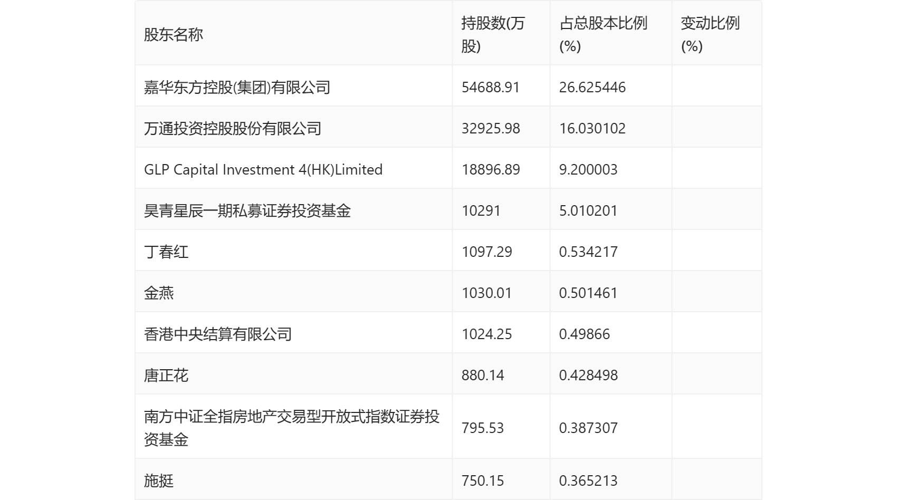Click the 股东名称 column header
897x500 pixels.
pos(174,35)
